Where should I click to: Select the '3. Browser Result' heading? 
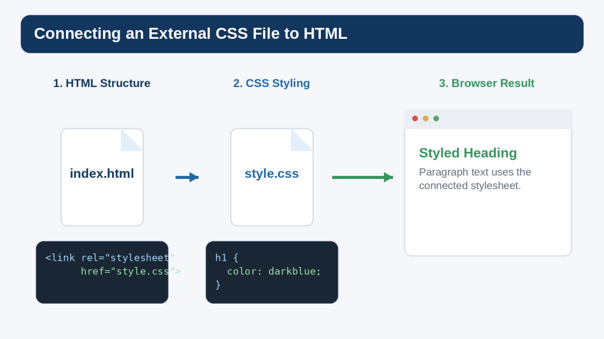tap(487, 83)
